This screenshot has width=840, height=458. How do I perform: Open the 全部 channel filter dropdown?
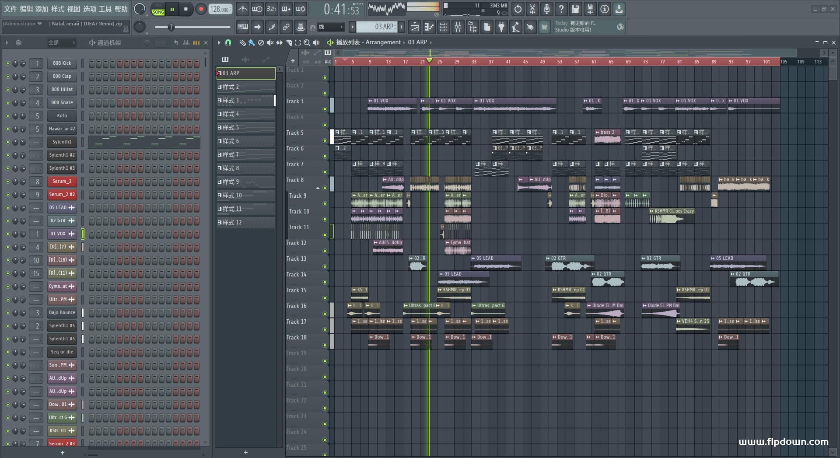tap(61, 42)
